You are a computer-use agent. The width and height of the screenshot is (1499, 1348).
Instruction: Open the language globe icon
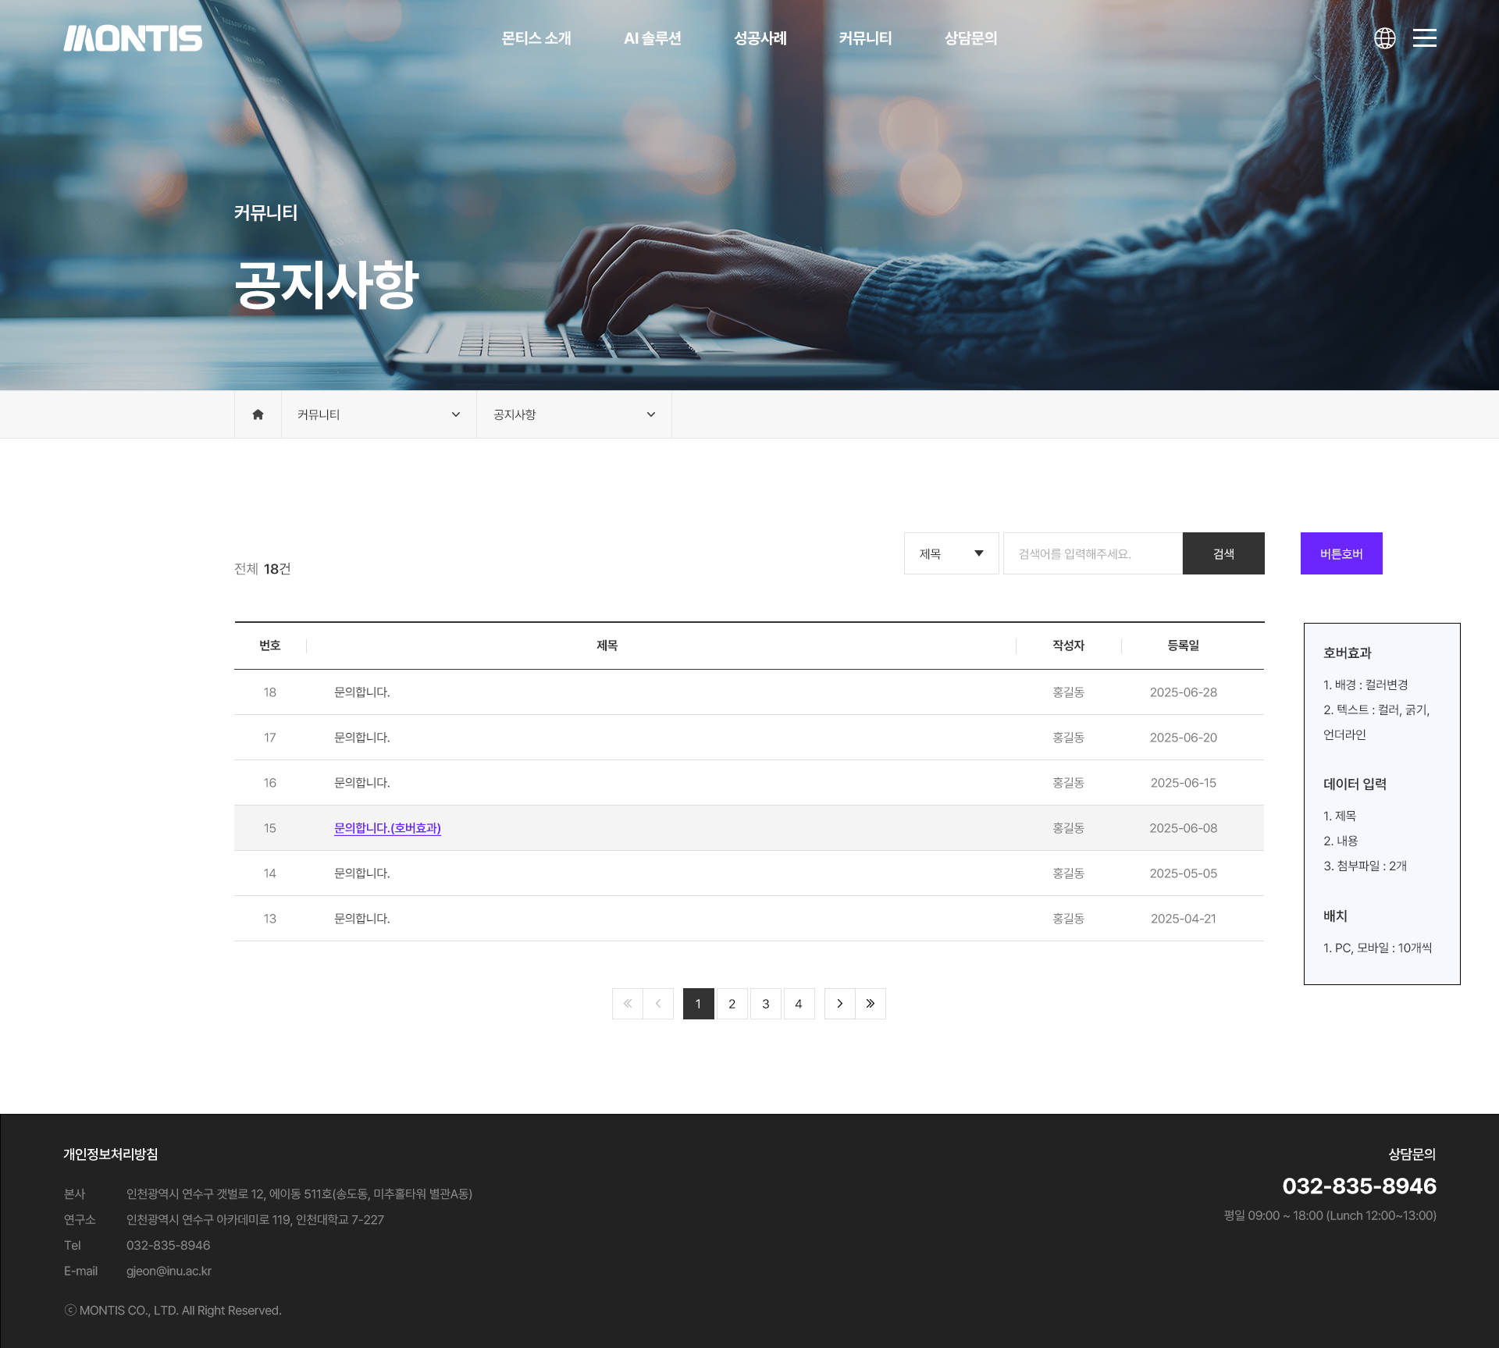pos(1384,38)
